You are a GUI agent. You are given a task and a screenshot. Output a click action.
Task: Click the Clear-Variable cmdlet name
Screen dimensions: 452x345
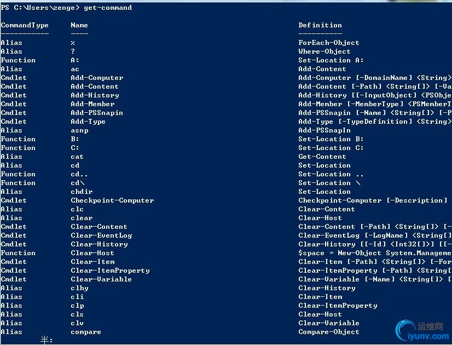[101, 279]
